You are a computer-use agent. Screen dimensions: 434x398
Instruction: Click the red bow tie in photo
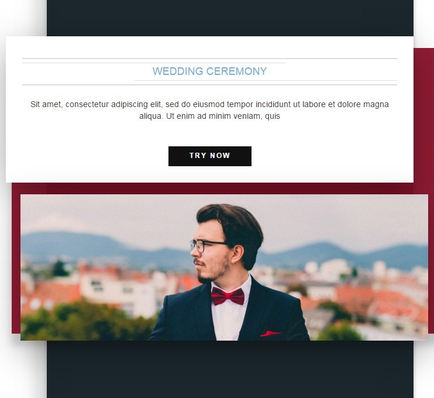[x=228, y=296]
